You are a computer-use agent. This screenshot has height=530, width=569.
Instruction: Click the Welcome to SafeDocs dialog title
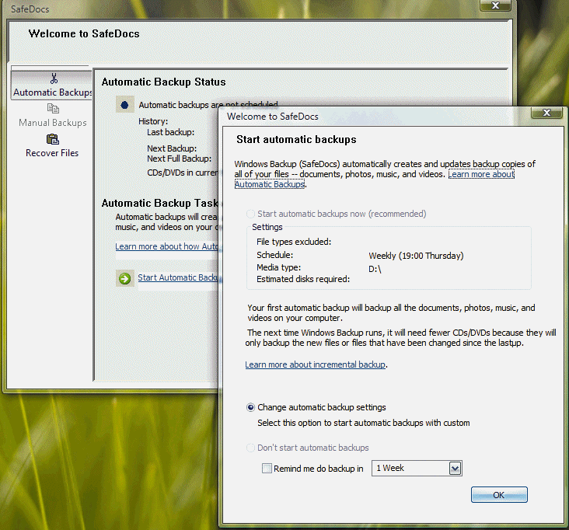[273, 117]
